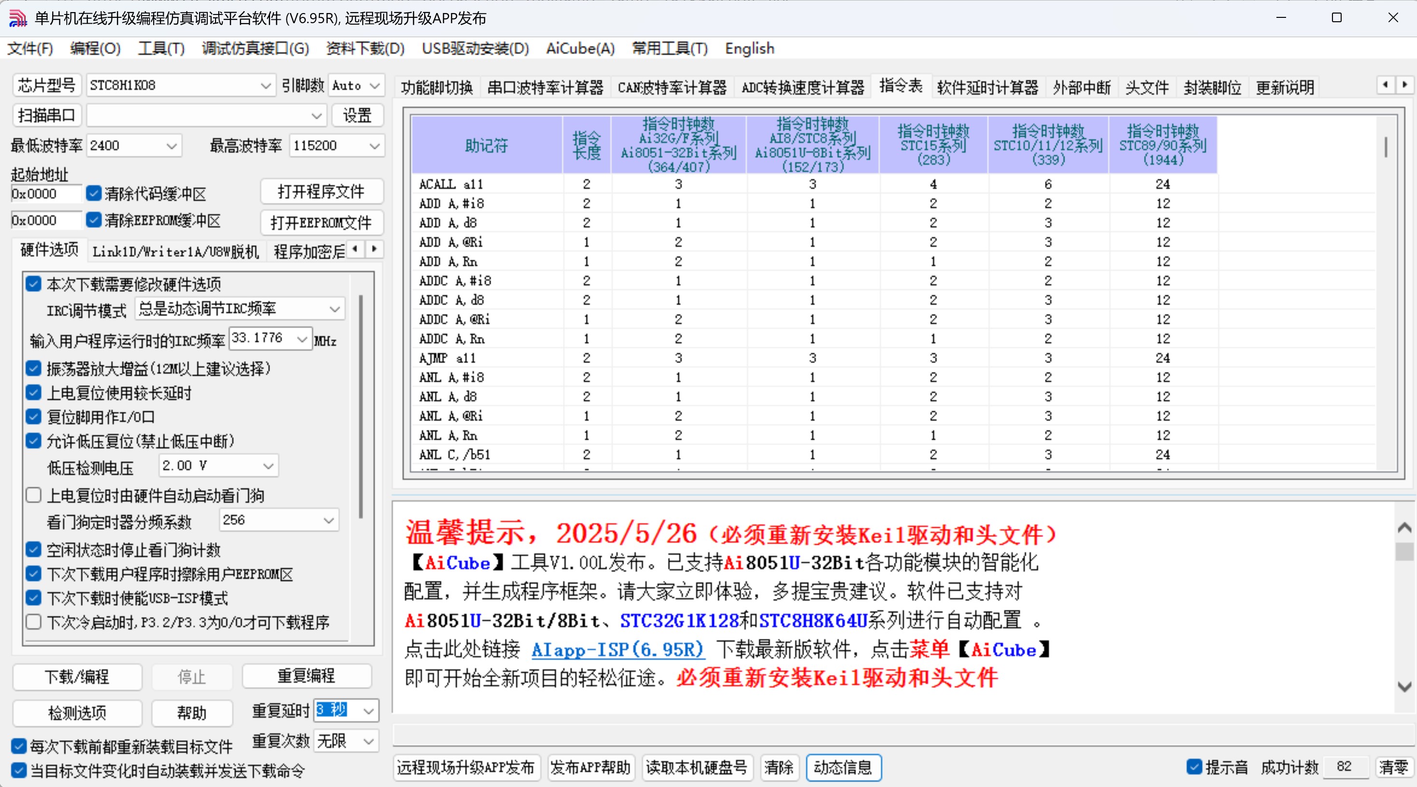Click 打开EEPROM文件 button
The height and width of the screenshot is (787, 1417).
pos(321,223)
